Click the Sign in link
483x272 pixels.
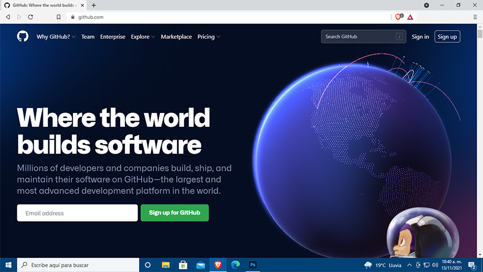coord(420,36)
